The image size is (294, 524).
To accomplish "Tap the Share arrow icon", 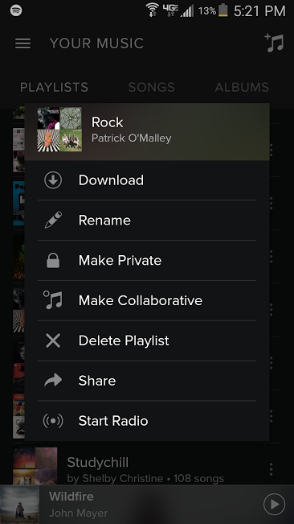I will click(x=53, y=380).
